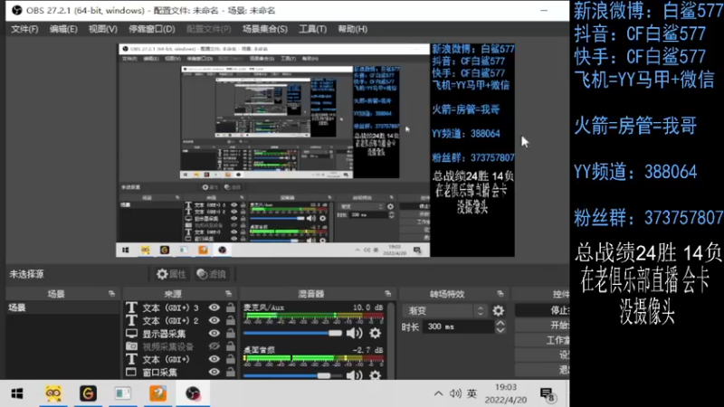Open the 编辑(E) menu
The height and width of the screenshot is (407, 724).
[x=63, y=29]
